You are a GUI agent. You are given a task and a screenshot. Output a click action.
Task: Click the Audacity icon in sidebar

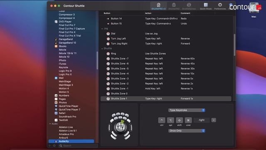[56, 141]
